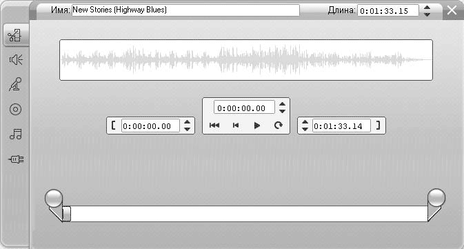464x249 pixels.
Task: Jump to the start with rewind button
Action: click(x=214, y=126)
